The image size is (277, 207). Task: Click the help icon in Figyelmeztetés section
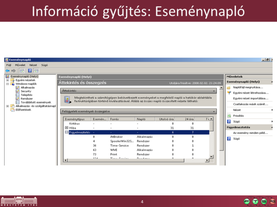pyautogui.click(x=229, y=138)
